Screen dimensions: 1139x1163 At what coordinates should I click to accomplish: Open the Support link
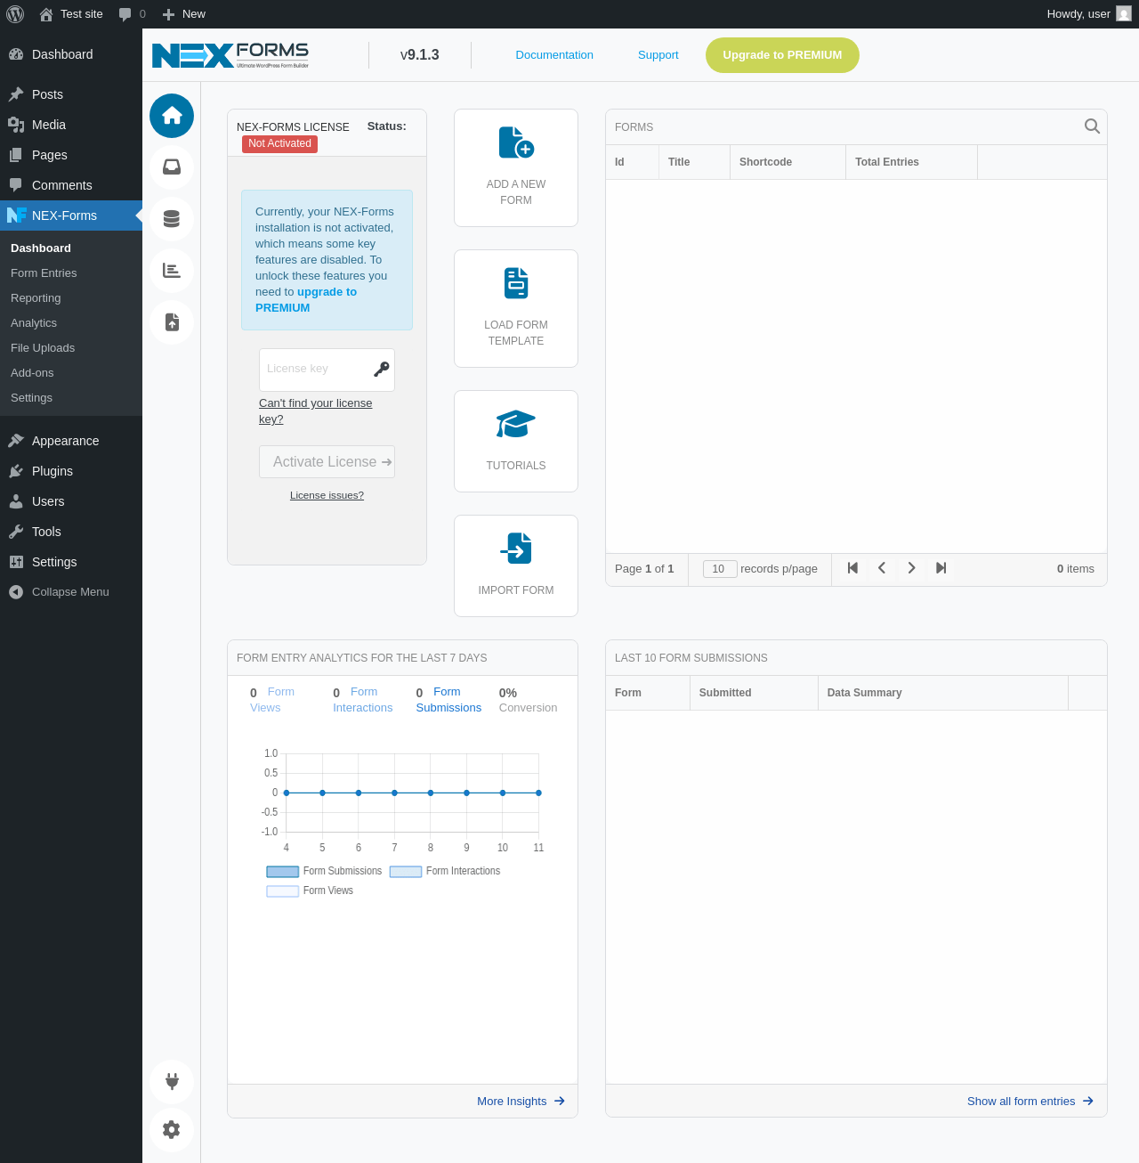[x=658, y=55]
